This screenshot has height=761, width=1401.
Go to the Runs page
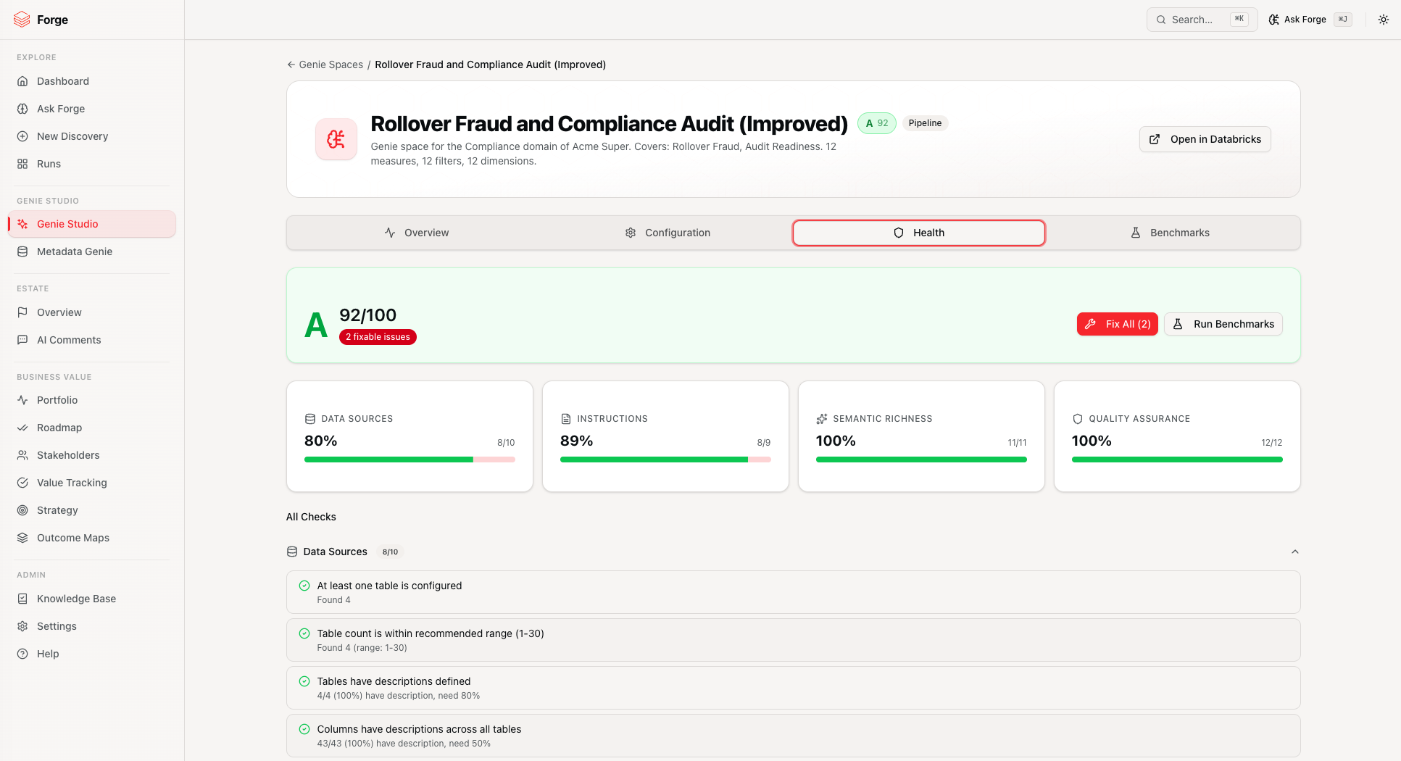tap(91, 164)
